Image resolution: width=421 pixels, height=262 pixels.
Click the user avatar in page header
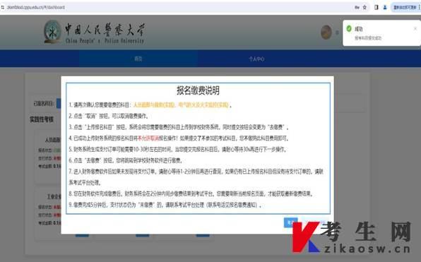[x=326, y=32]
